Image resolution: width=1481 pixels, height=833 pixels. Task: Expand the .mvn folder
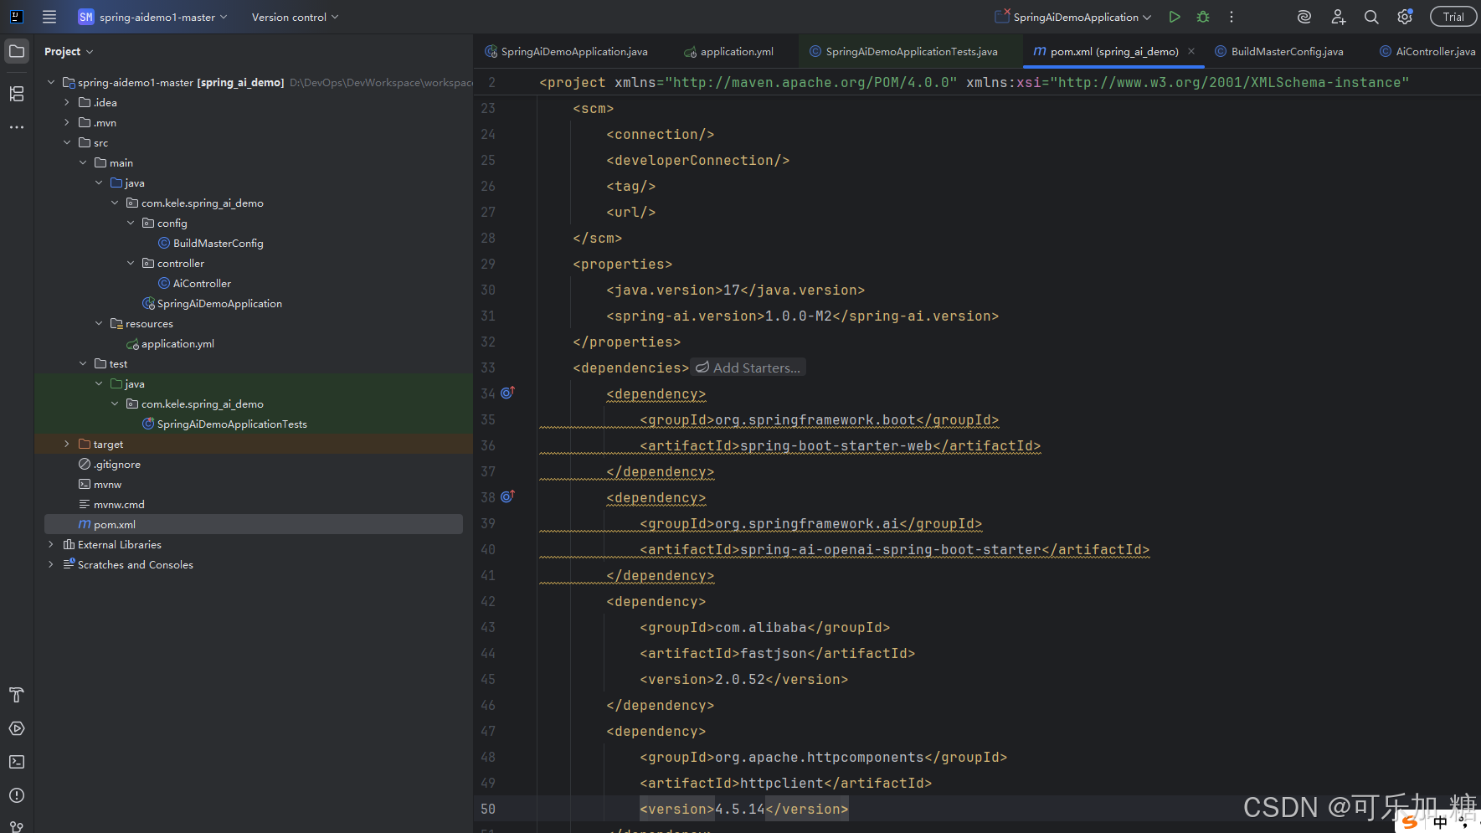(67, 122)
